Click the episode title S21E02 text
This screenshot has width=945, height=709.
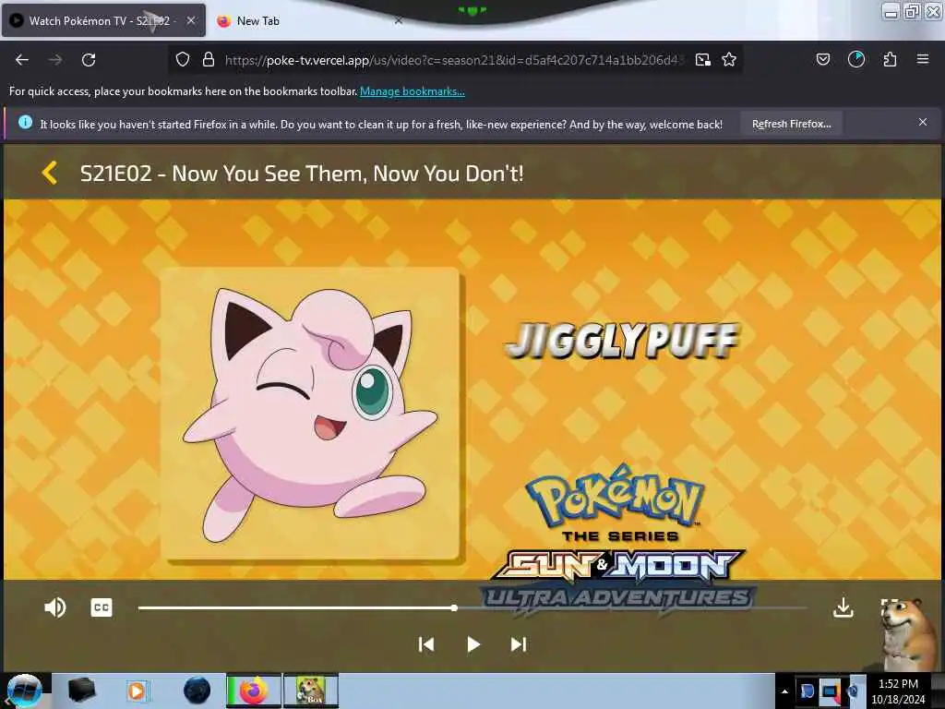302,174
